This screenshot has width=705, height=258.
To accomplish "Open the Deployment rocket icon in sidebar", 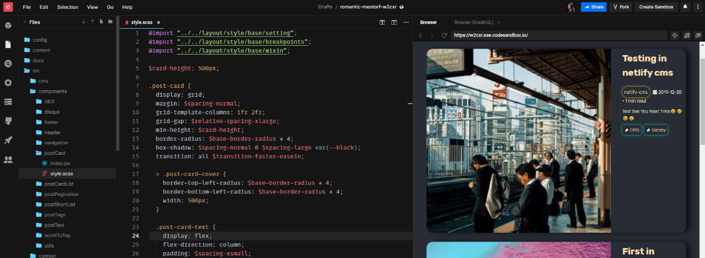I will point(8,140).
